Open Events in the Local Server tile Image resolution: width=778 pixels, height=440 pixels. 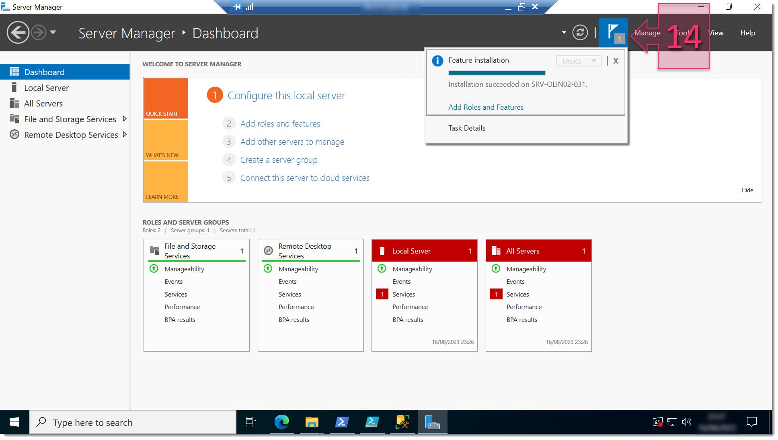pos(402,282)
